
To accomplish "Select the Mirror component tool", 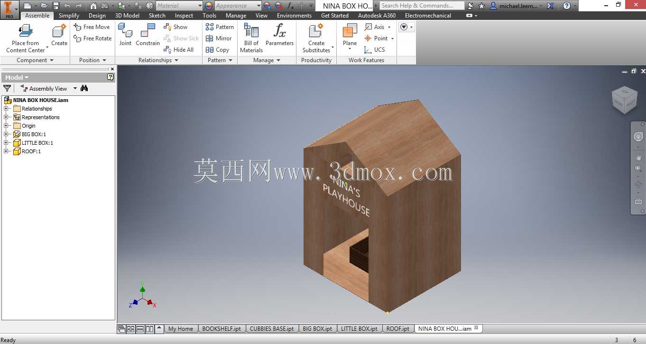I will [x=219, y=38].
